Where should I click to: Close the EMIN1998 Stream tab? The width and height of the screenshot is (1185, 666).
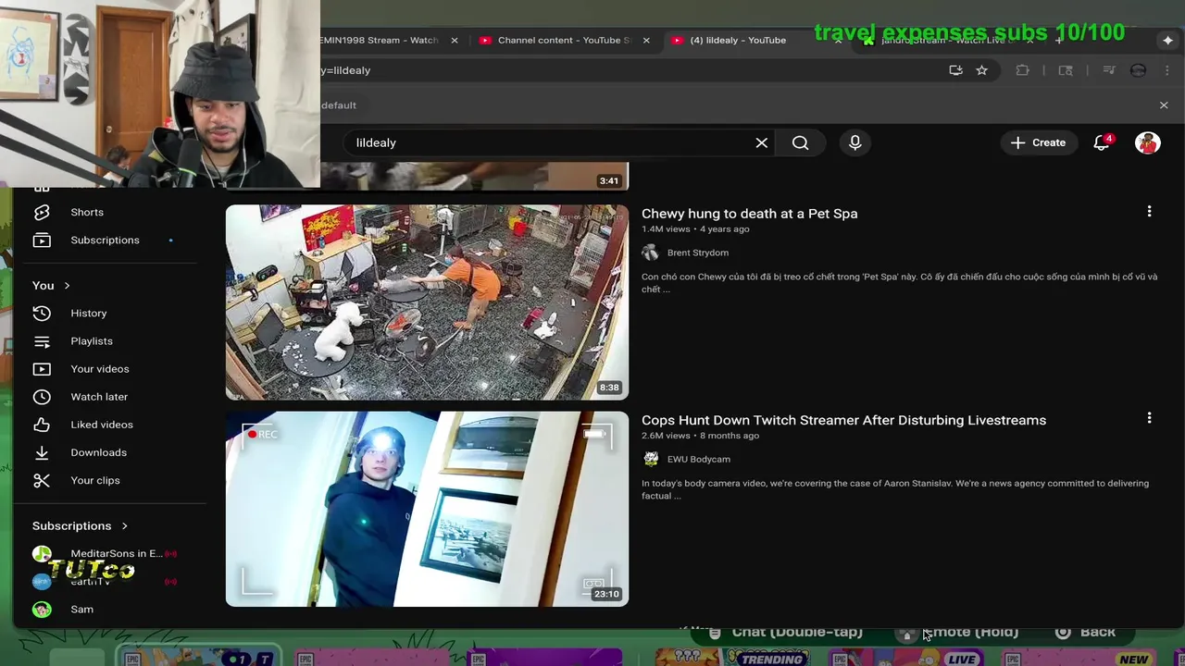[x=455, y=41]
